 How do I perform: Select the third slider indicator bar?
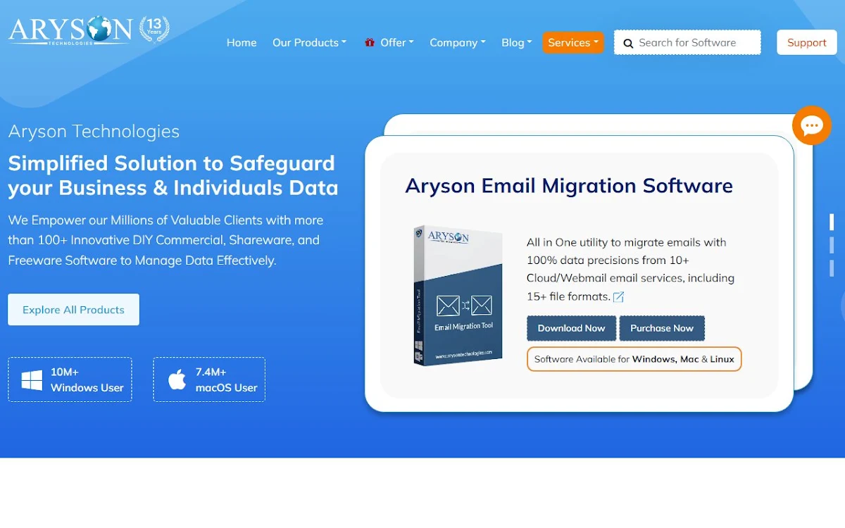pos(832,268)
